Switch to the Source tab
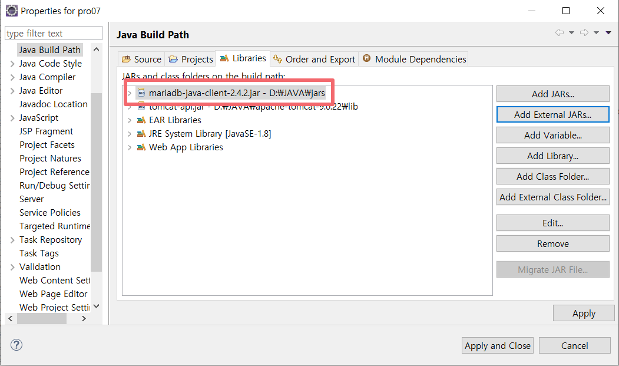 (141, 60)
